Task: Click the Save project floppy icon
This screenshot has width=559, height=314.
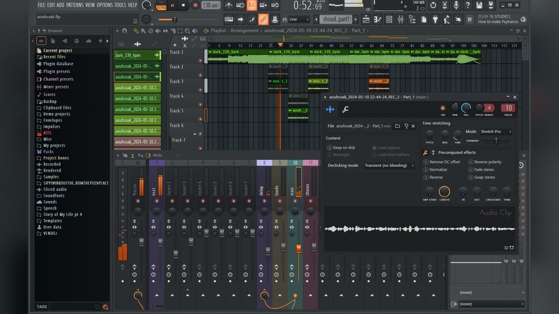Action: coord(479,5)
